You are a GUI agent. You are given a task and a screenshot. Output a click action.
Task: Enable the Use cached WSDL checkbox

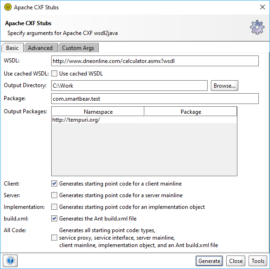pos(54,74)
